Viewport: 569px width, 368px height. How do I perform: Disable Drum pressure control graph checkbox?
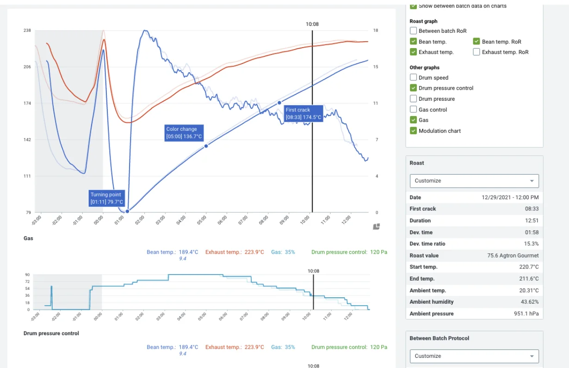(x=414, y=88)
